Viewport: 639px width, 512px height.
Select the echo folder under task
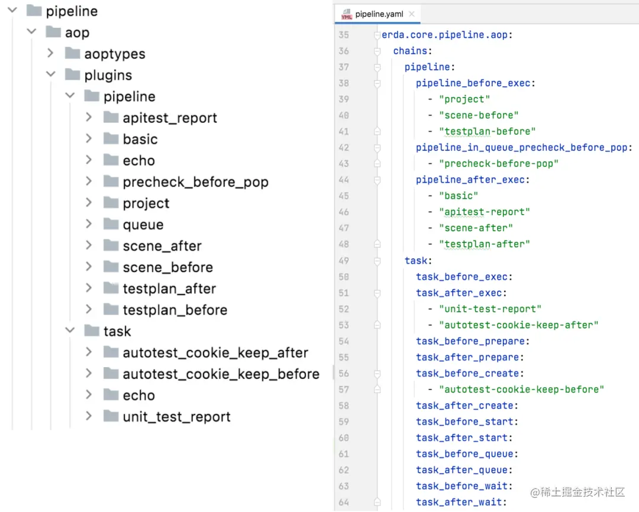138,395
